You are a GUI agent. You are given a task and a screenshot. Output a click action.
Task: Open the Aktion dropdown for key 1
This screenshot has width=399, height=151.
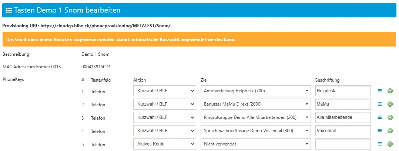165,91
